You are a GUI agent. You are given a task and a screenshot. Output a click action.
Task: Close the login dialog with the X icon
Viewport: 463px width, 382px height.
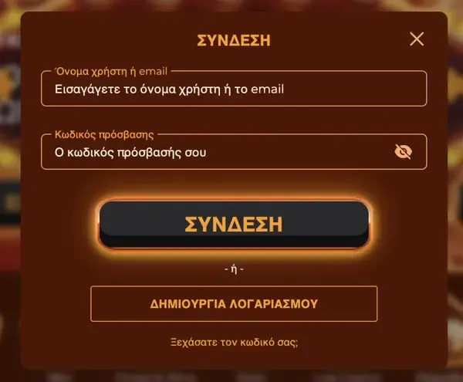click(417, 39)
